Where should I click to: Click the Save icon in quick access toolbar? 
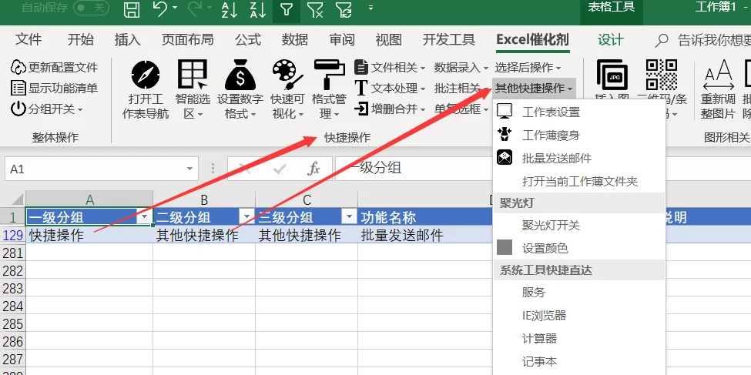point(132,9)
